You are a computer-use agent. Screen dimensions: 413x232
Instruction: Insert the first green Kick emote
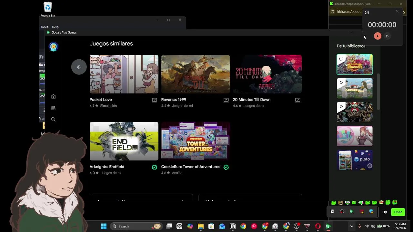pyautogui.click(x=334, y=202)
